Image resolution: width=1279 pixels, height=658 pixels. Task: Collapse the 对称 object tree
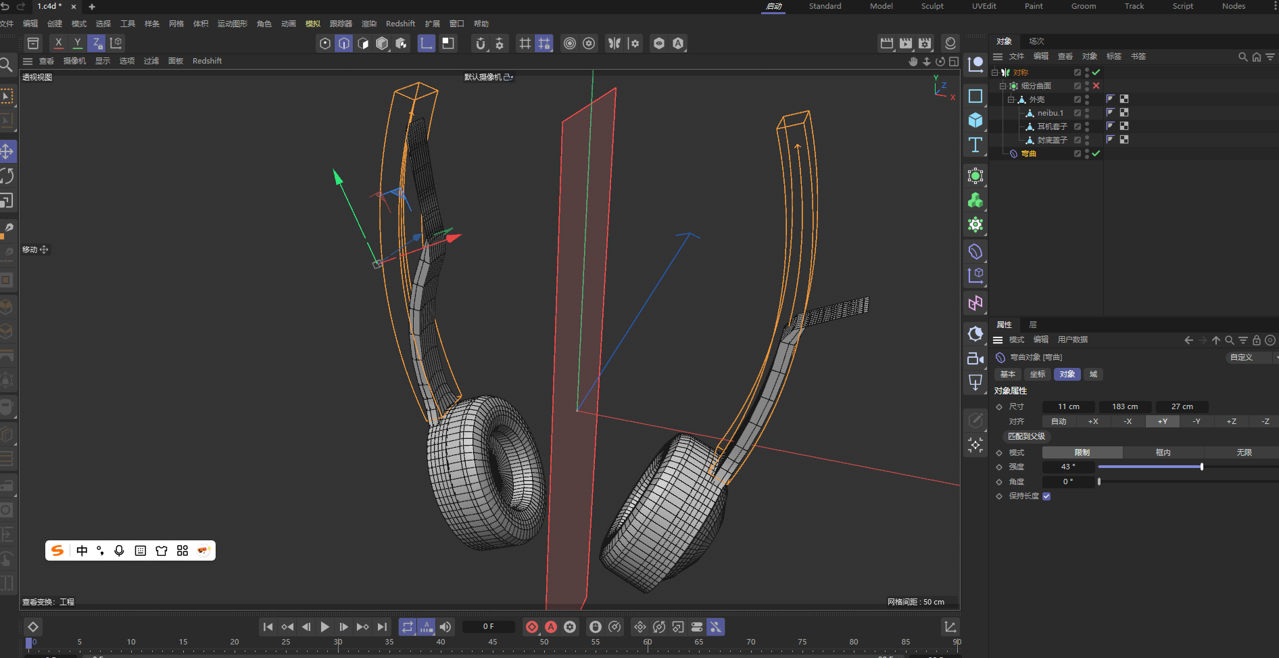(x=995, y=72)
